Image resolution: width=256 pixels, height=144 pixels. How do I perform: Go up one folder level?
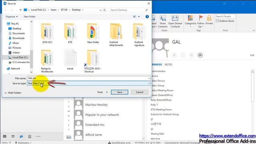20,10
